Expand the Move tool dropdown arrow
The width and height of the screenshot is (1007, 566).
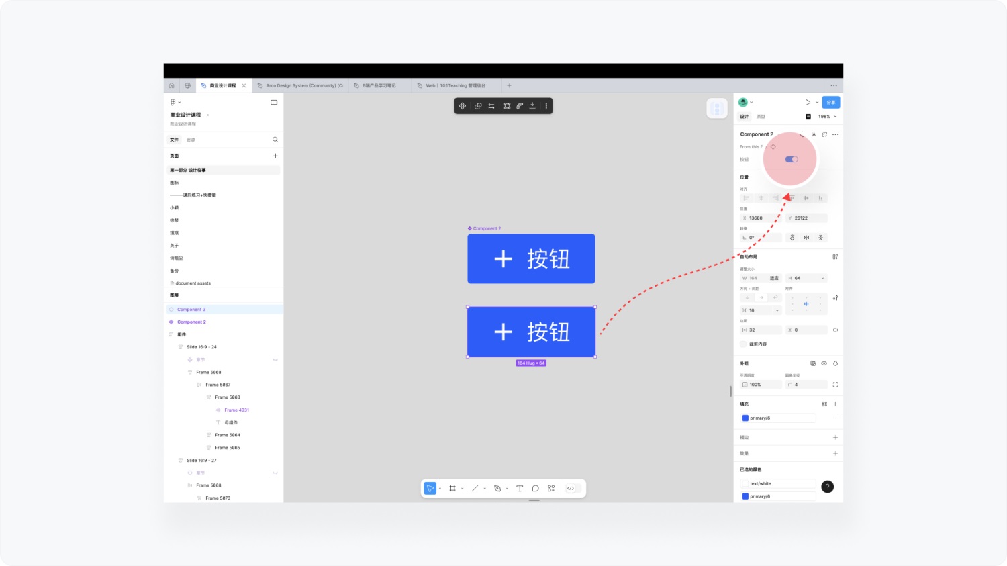(440, 488)
